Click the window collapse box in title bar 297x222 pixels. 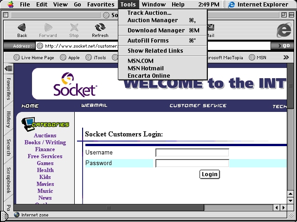coord(292,15)
